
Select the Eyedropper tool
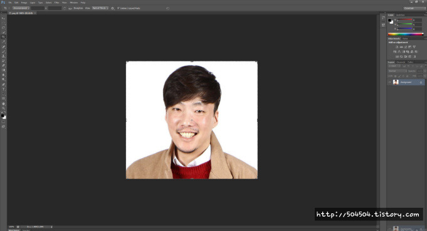[3, 41]
